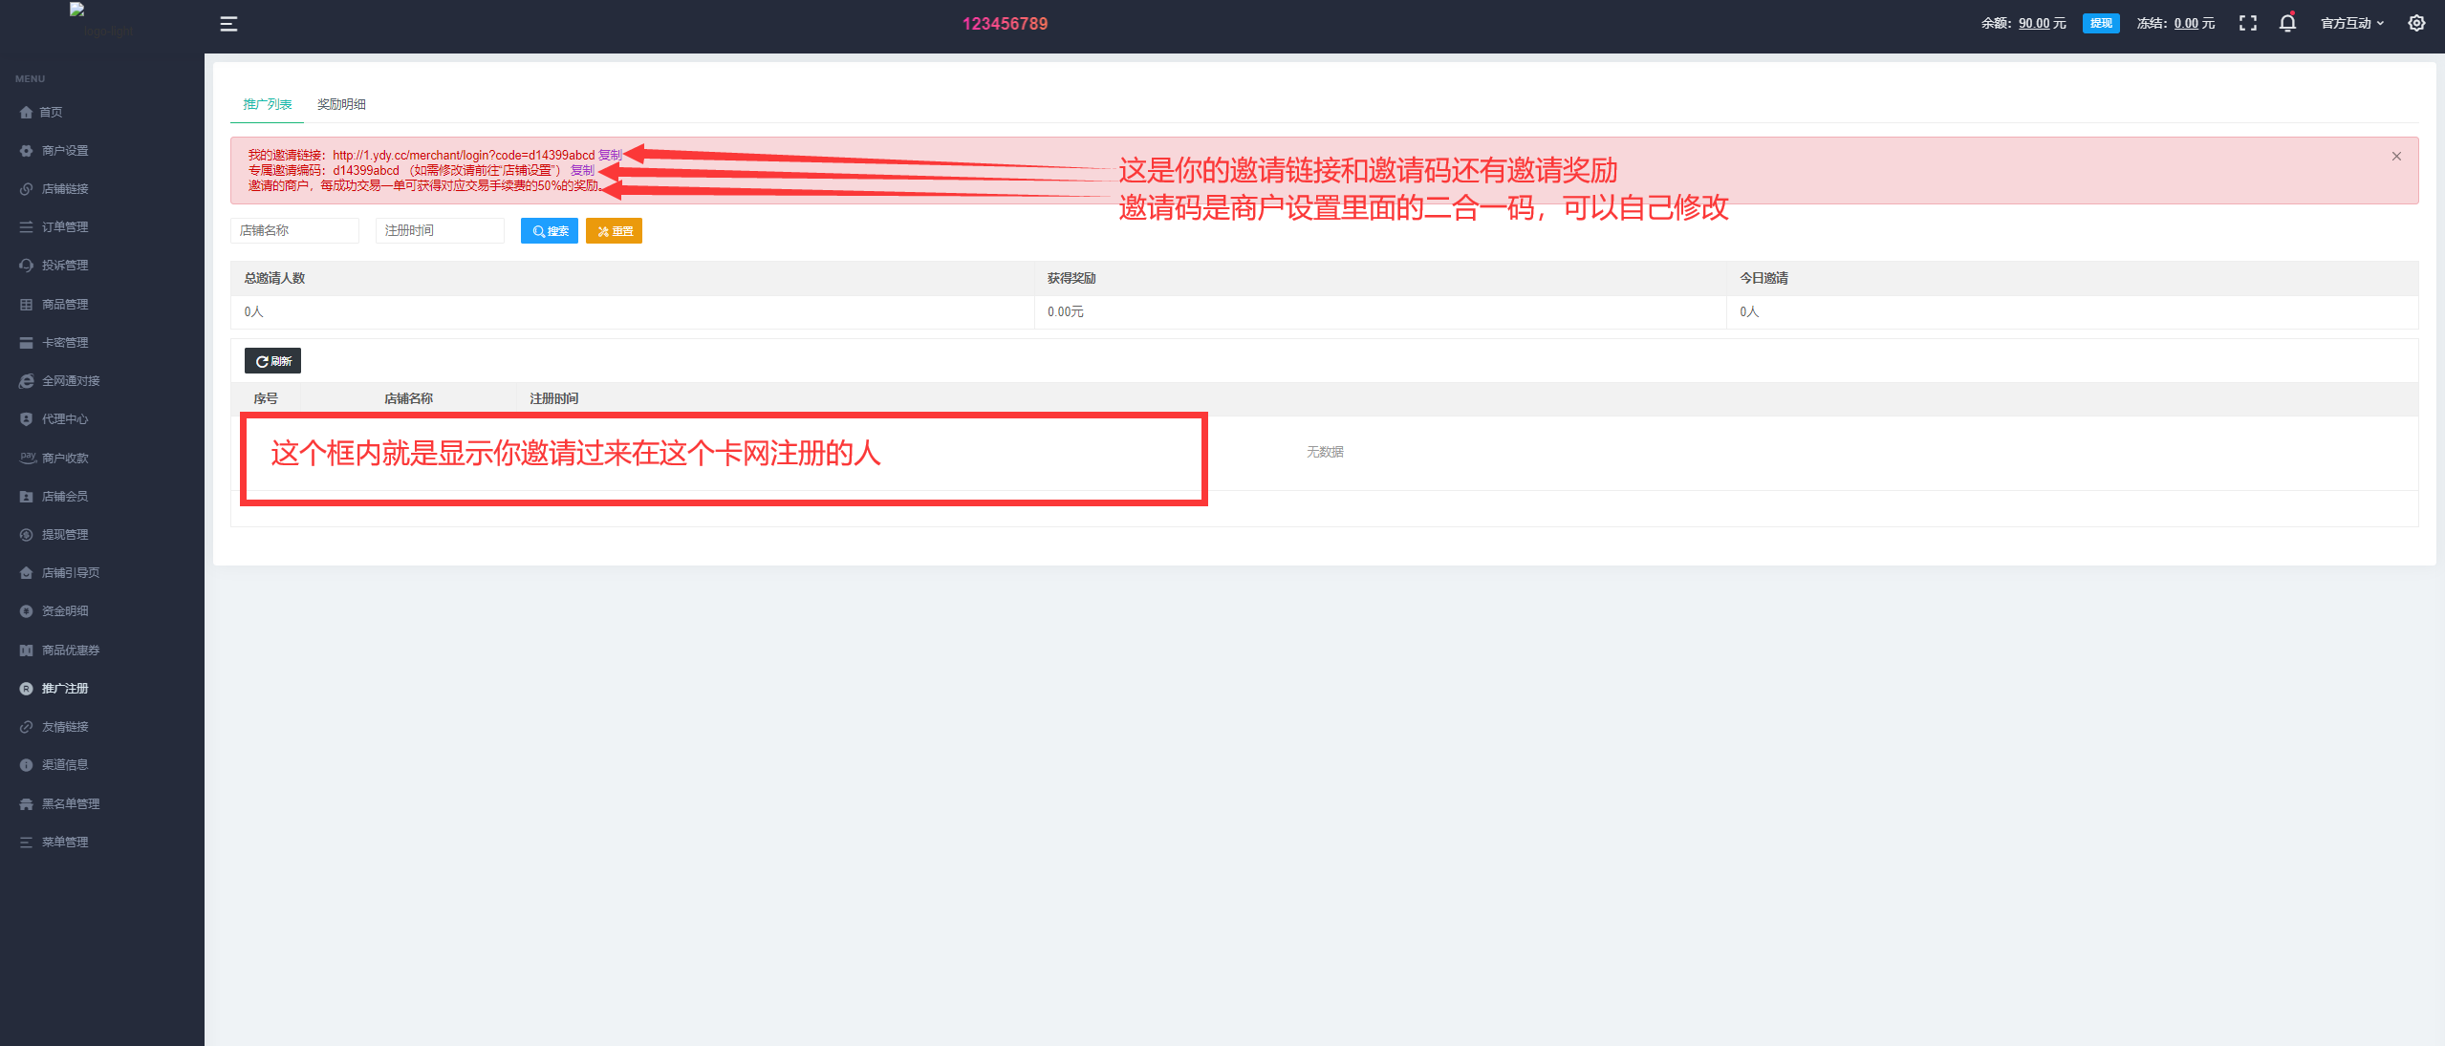Open settings gear in top bar
Viewport: 2445px width, 1046px height.
pos(2416,23)
